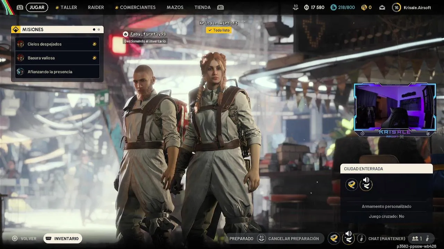Click the 17 580 coin balance

318,7
